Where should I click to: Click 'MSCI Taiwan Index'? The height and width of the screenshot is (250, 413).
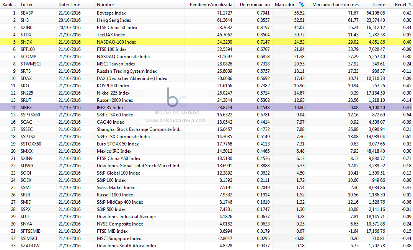coord(116,64)
